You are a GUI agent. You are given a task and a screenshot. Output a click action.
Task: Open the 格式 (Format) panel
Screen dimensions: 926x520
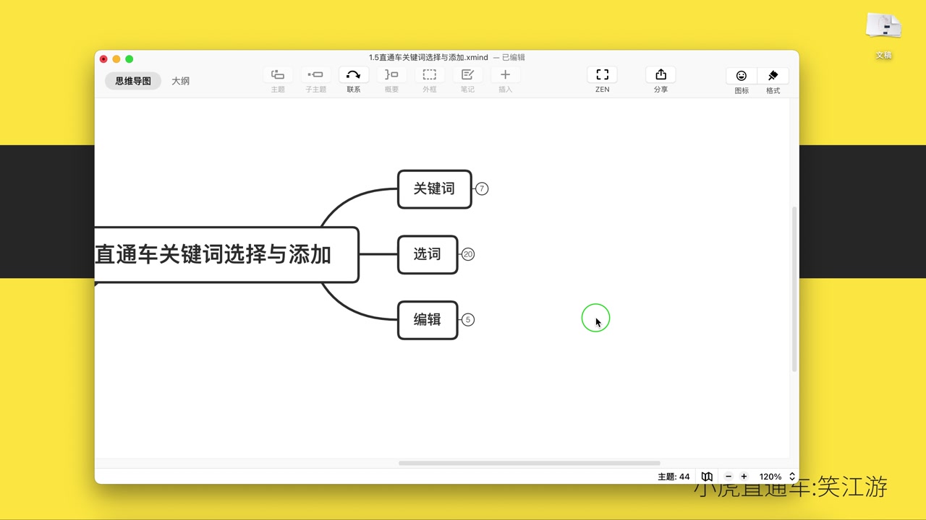pyautogui.click(x=773, y=76)
